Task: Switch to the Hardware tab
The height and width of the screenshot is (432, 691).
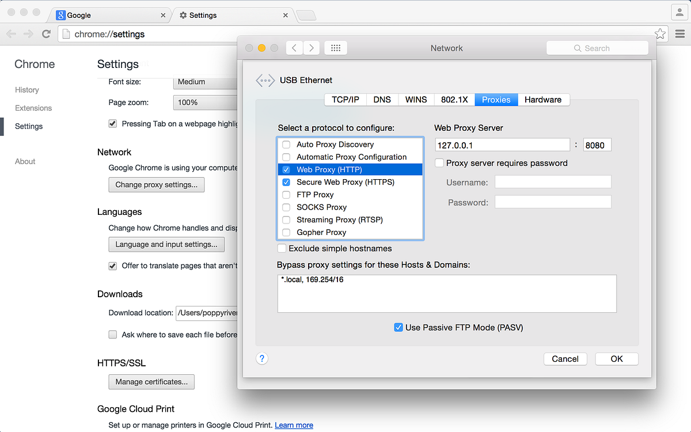Action: [543, 100]
